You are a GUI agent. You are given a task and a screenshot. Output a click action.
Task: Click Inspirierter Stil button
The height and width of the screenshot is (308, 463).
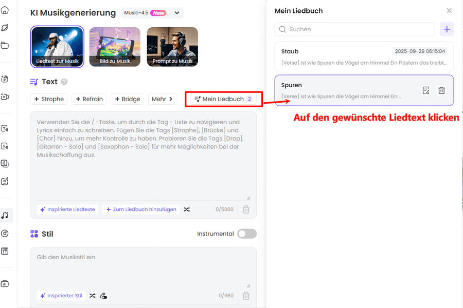click(x=61, y=296)
